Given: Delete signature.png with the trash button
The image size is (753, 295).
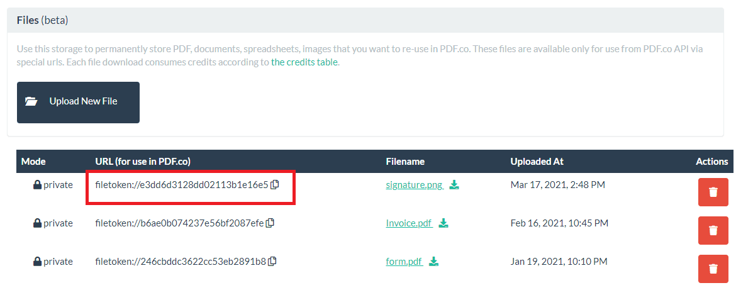Looking at the screenshot, I should coord(713,192).
